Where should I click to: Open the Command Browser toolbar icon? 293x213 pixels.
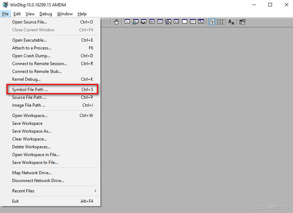(201, 22)
